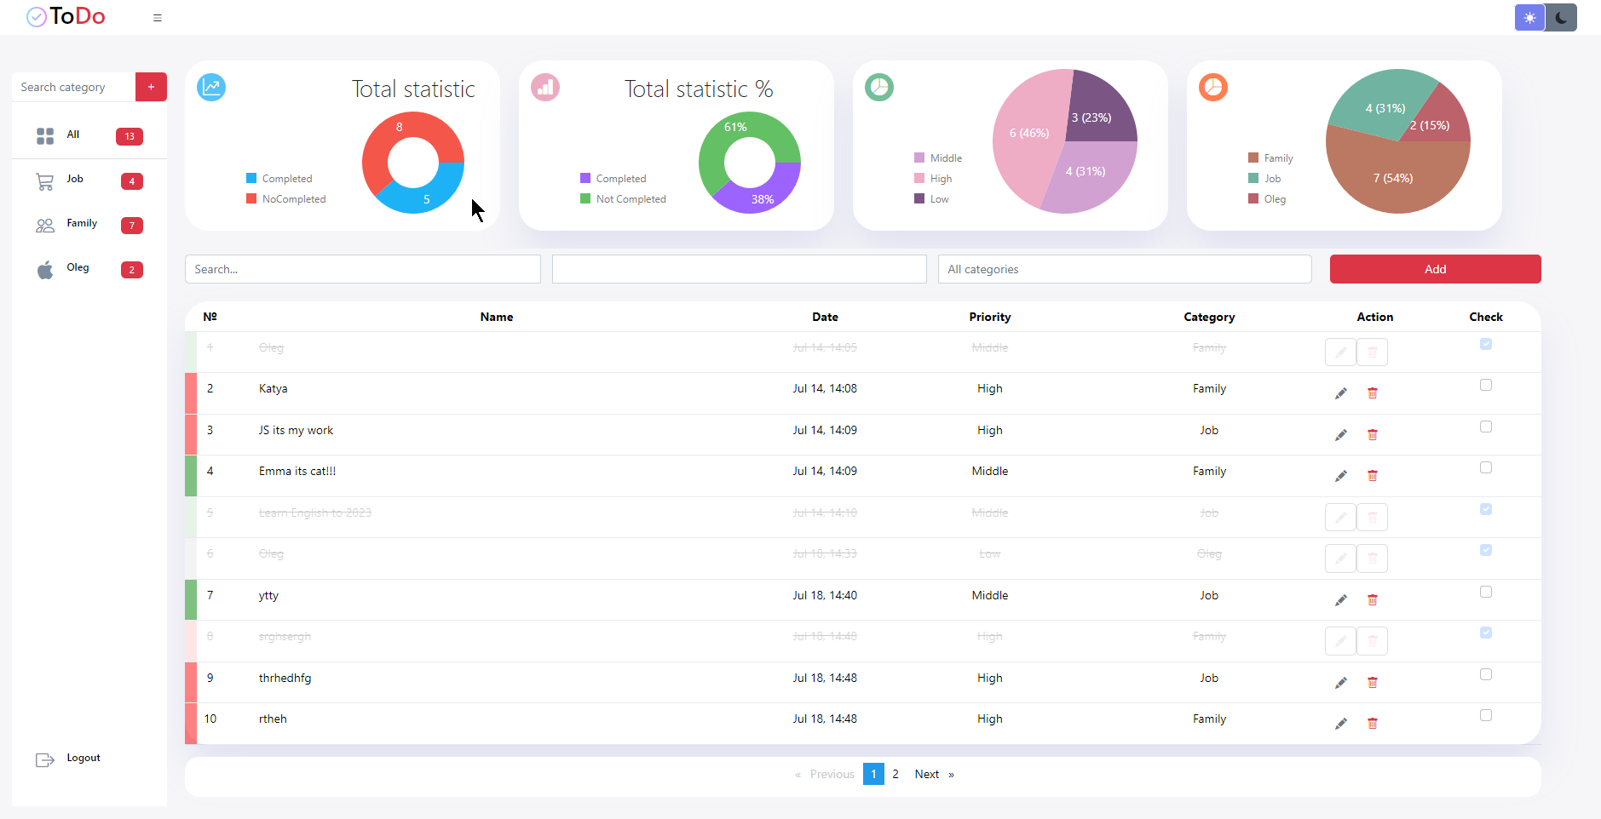Click the red Add button
This screenshot has height=819, width=1601.
(1436, 269)
